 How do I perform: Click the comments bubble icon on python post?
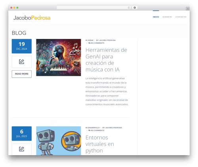tap(89, 130)
